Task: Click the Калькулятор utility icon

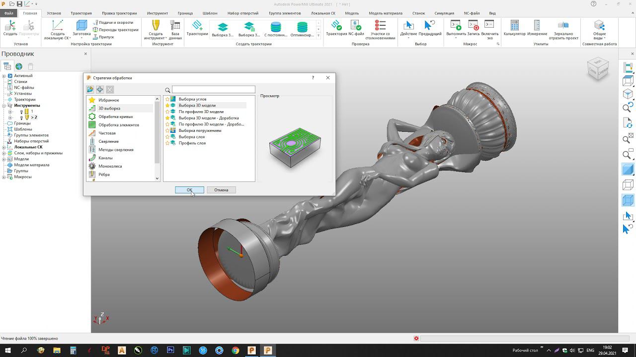Action: tap(514, 26)
